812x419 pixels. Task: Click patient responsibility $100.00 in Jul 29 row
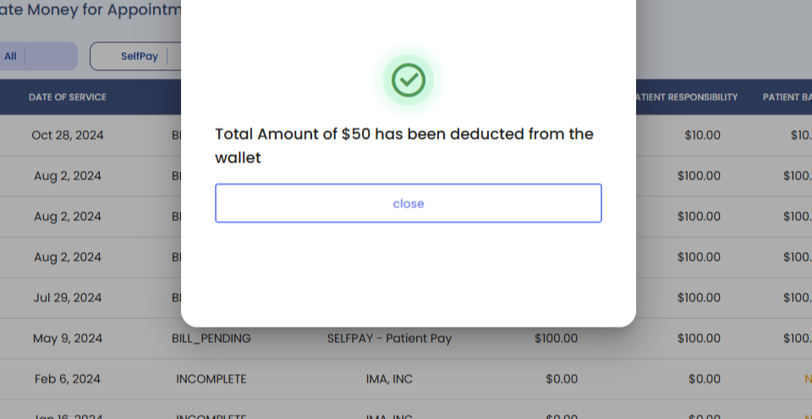coord(699,298)
